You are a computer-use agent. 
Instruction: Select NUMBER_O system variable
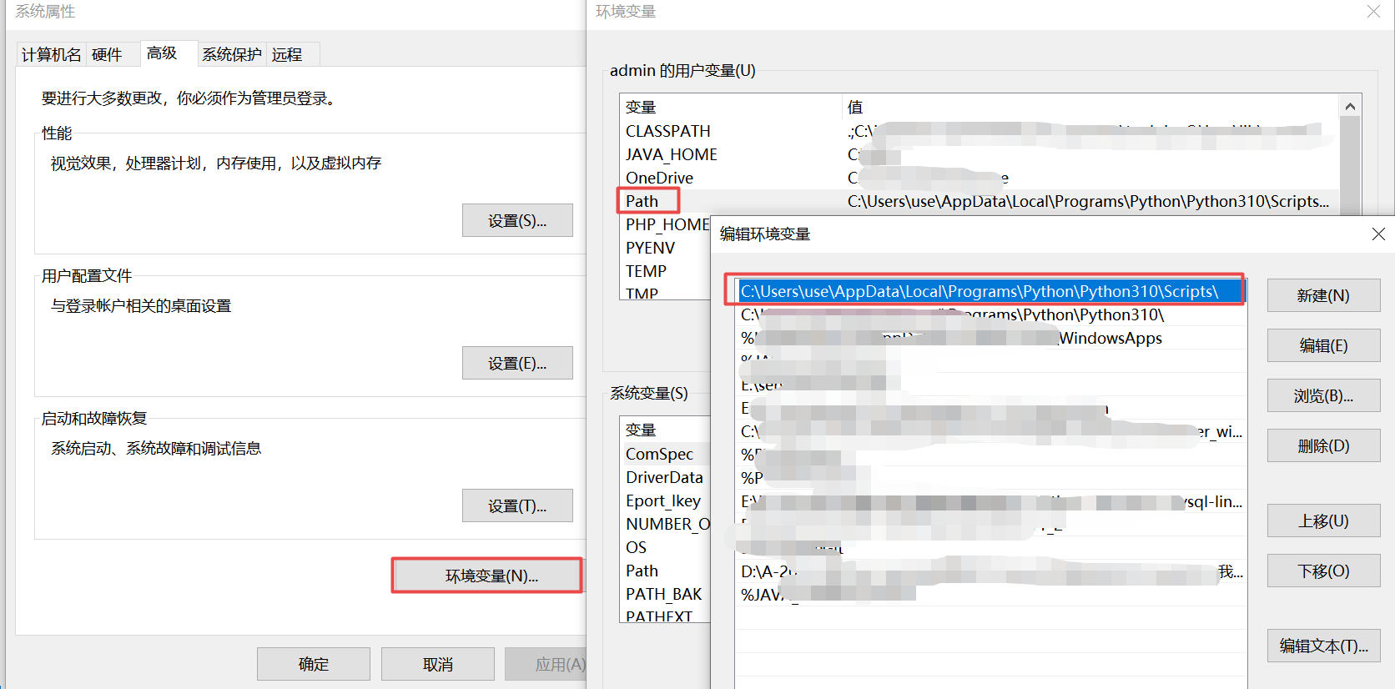coord(666,524)
